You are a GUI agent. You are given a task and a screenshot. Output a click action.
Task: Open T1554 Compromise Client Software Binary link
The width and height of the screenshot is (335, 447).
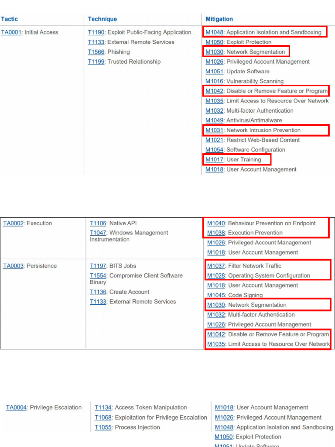click(98, 275)
